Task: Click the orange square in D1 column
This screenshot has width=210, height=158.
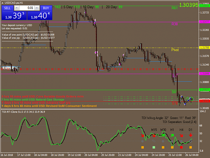Action: tap(191, 148)
